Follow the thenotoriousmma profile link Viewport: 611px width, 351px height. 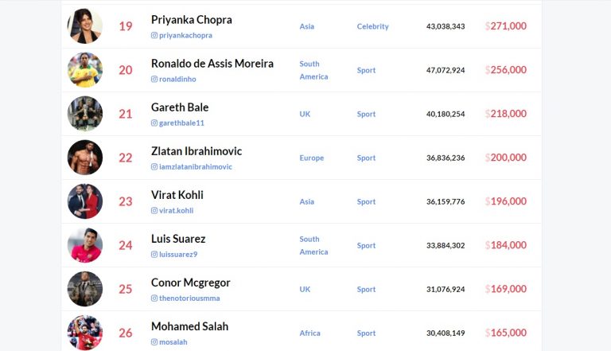coord(189,298)
